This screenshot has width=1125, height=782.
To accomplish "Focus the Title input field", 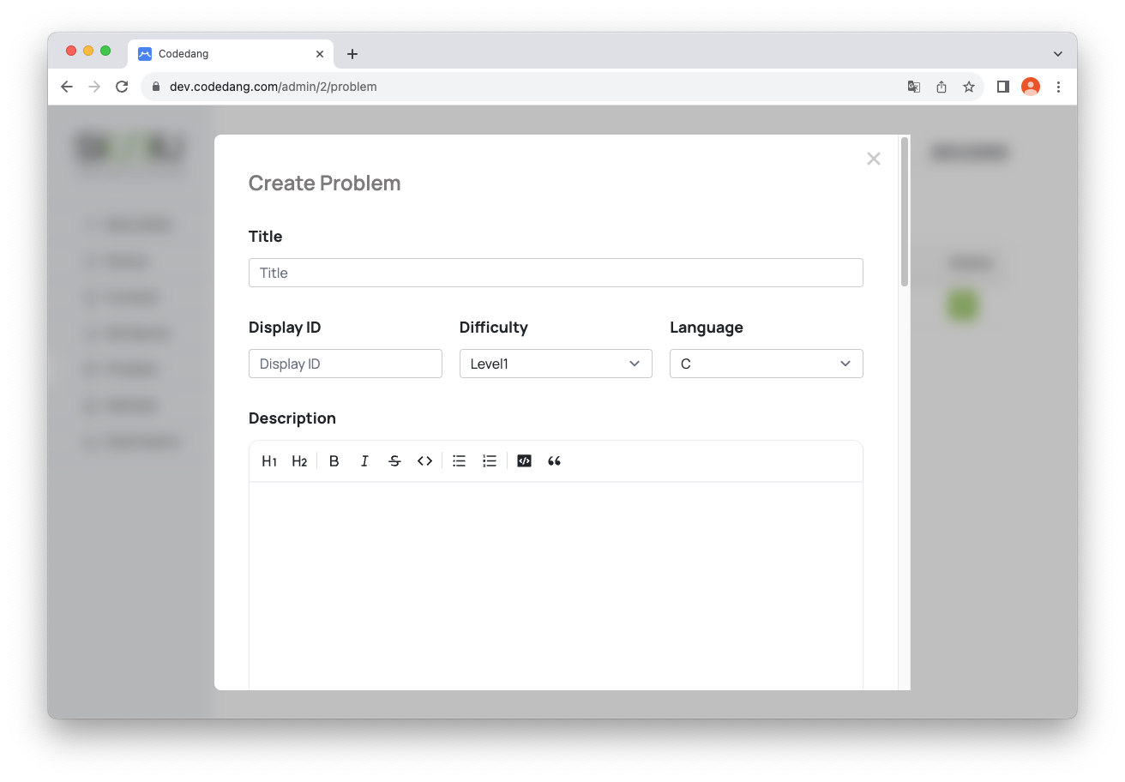I will (556, 273).
